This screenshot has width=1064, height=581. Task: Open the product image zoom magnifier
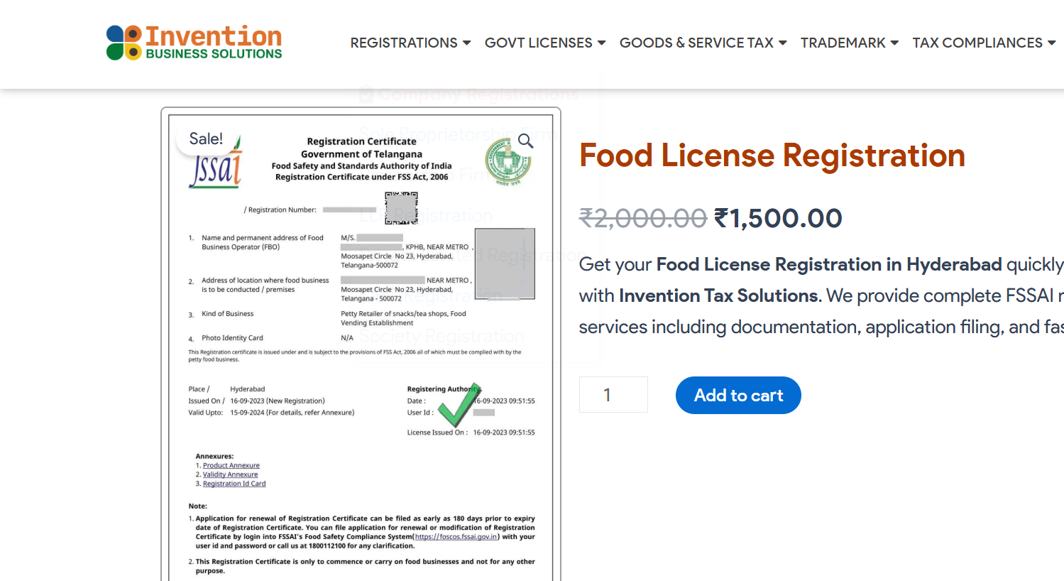pos(525,141)
